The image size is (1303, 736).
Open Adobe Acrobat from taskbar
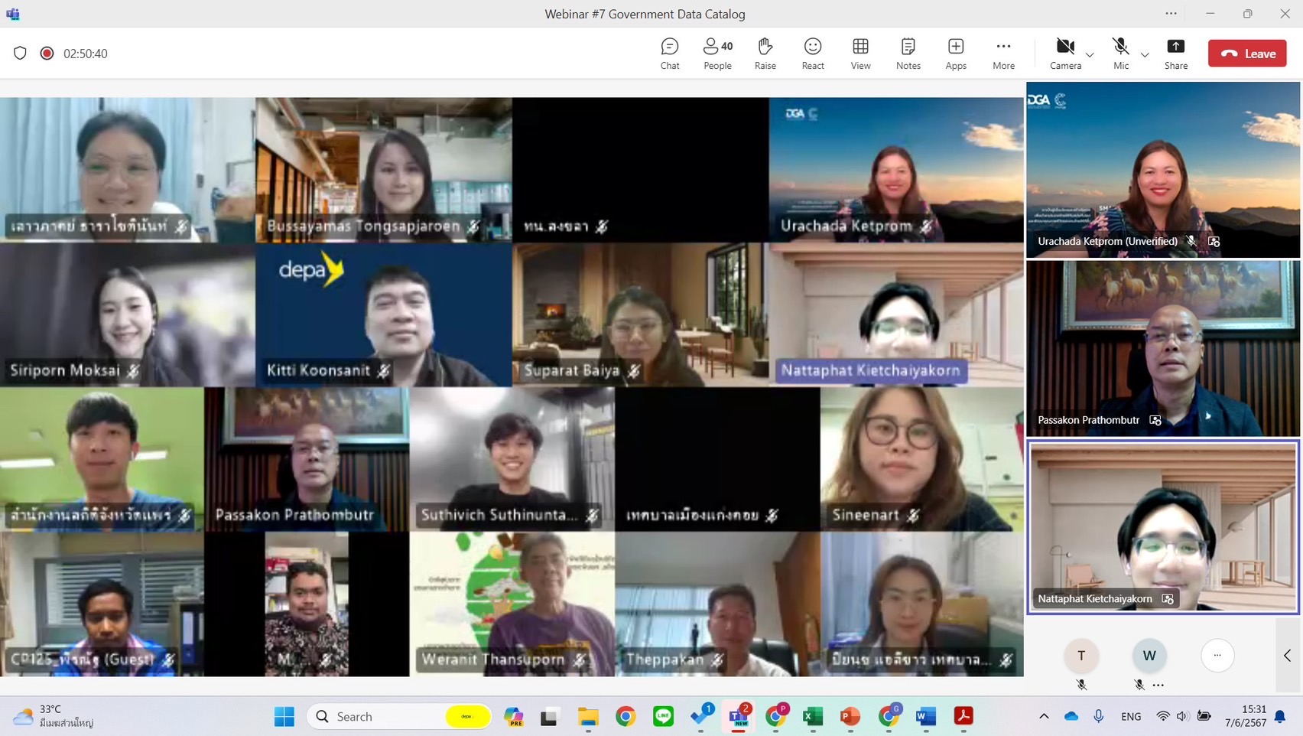pyautogui.click(x=963, y=717)
